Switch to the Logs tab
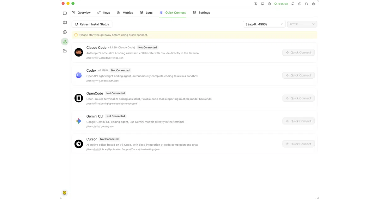 click(146, 13)
